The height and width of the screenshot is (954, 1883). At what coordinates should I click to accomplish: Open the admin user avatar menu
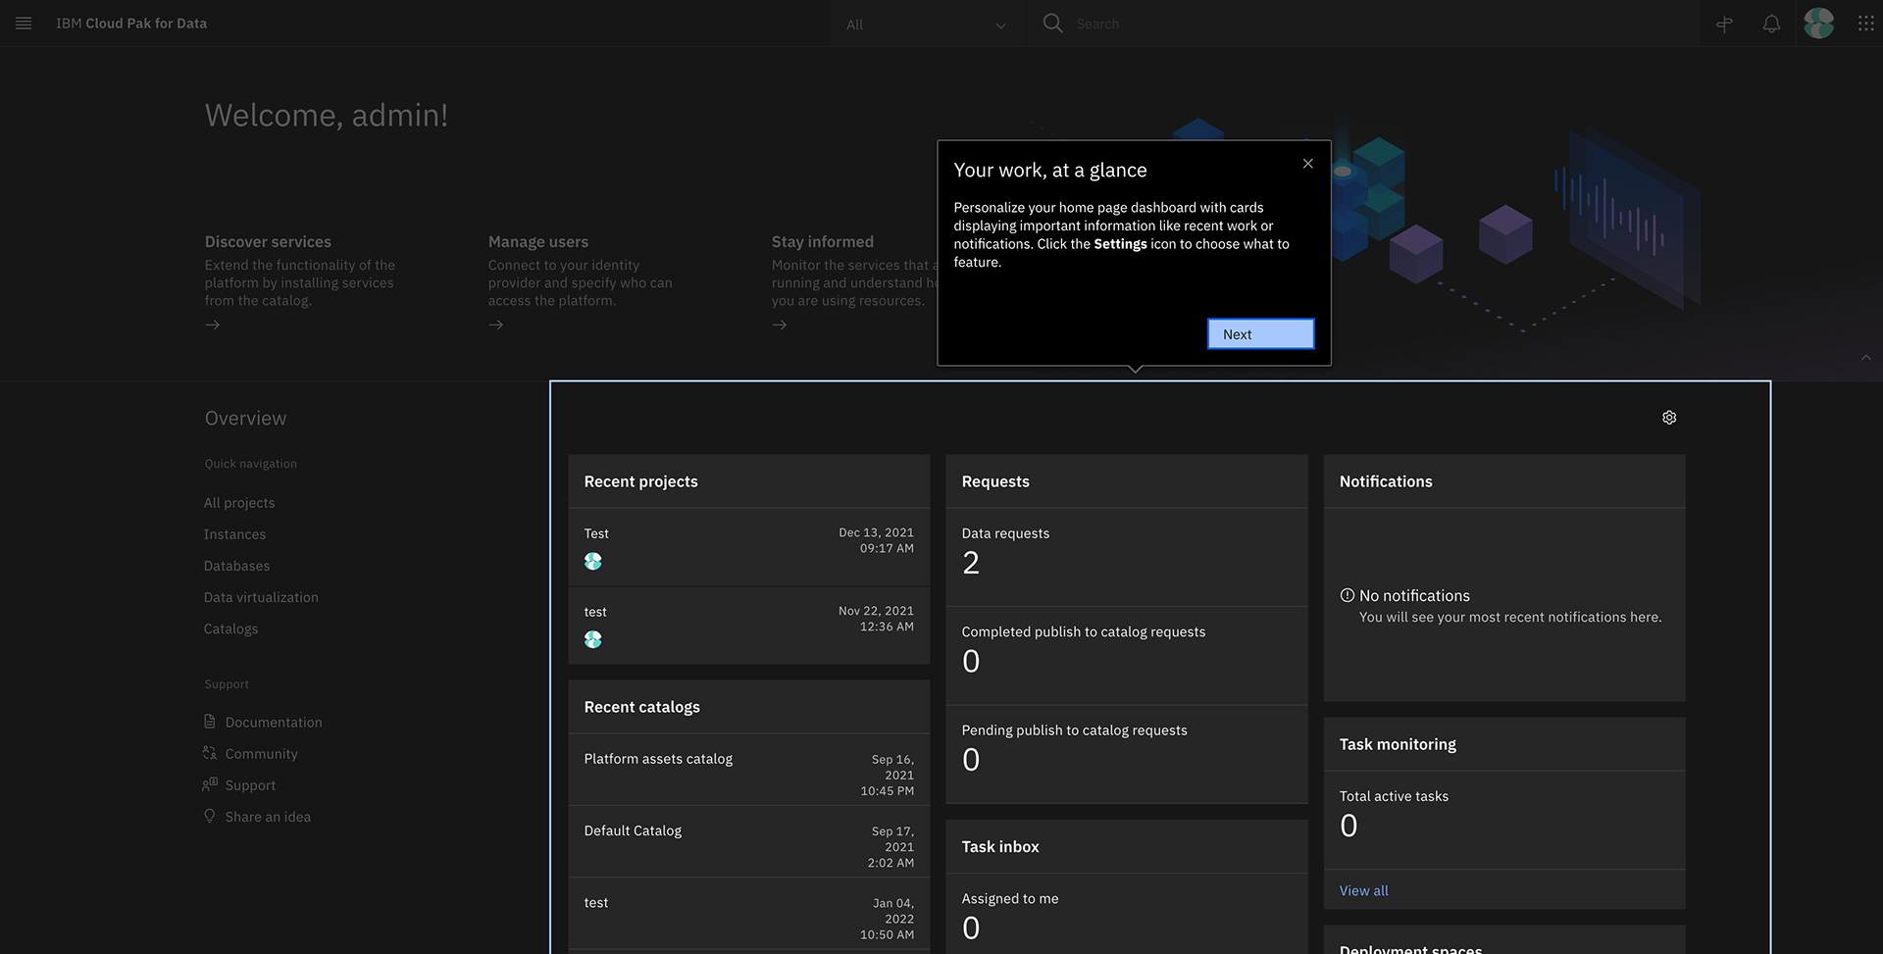click(1818, 24)
